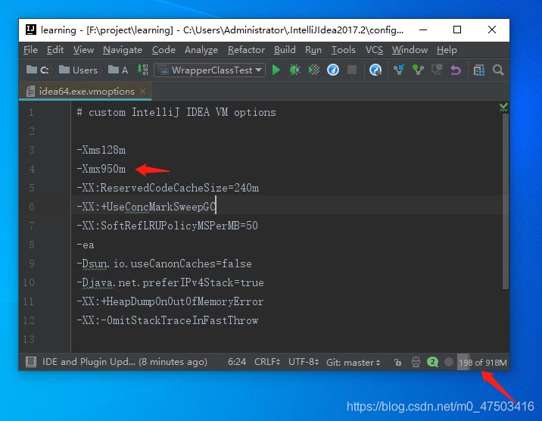Start debugging with the bug icon
Screen dimensions: 542x421
(294, 70)
